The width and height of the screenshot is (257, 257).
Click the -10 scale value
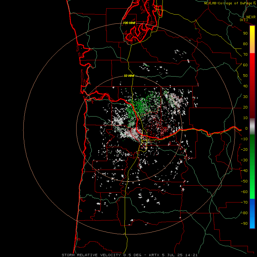[x=244, y=139]
